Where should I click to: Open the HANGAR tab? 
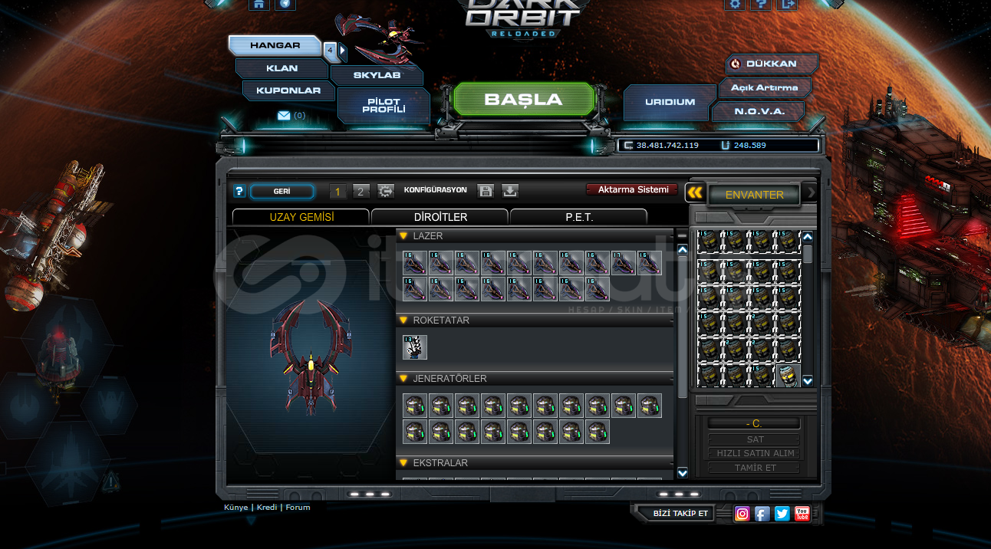click(275, 46)
